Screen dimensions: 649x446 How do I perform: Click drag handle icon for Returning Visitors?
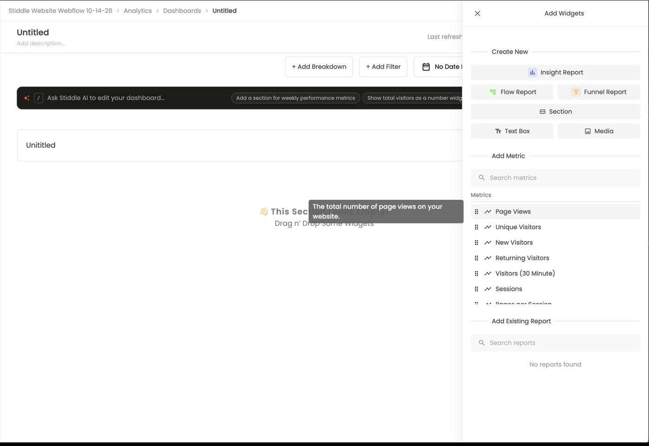(x=476, y=258)
